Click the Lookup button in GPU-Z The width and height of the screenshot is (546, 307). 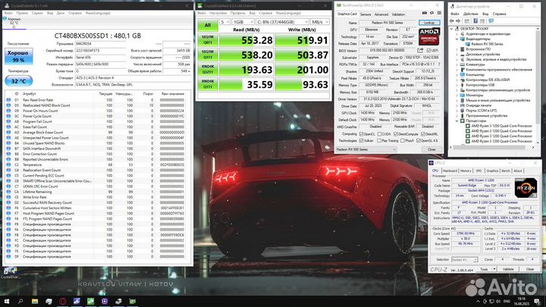429,23
